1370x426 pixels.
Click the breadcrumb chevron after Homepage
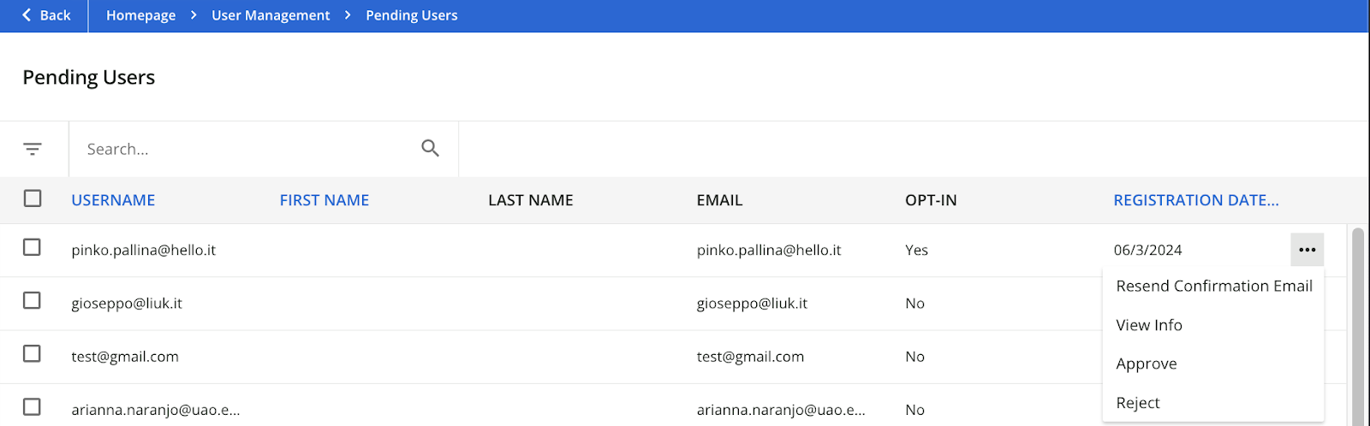pyautogui.click(x=194, y=15)
